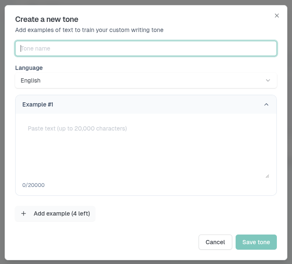Click the Create a new tone heading
This screenshot has height=264, width=292.
(x=47, y=19)
